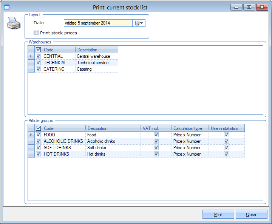Uncheck the CATERING warehouse checkbox
The image size is (272, 224).
point(38,69)
